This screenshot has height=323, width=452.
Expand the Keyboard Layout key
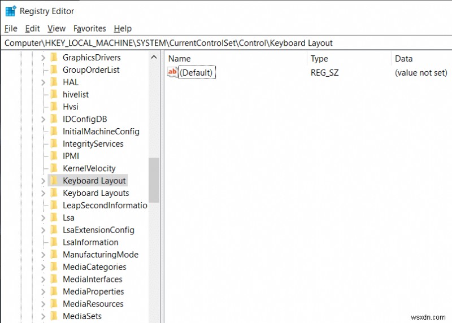click(44, 181)
